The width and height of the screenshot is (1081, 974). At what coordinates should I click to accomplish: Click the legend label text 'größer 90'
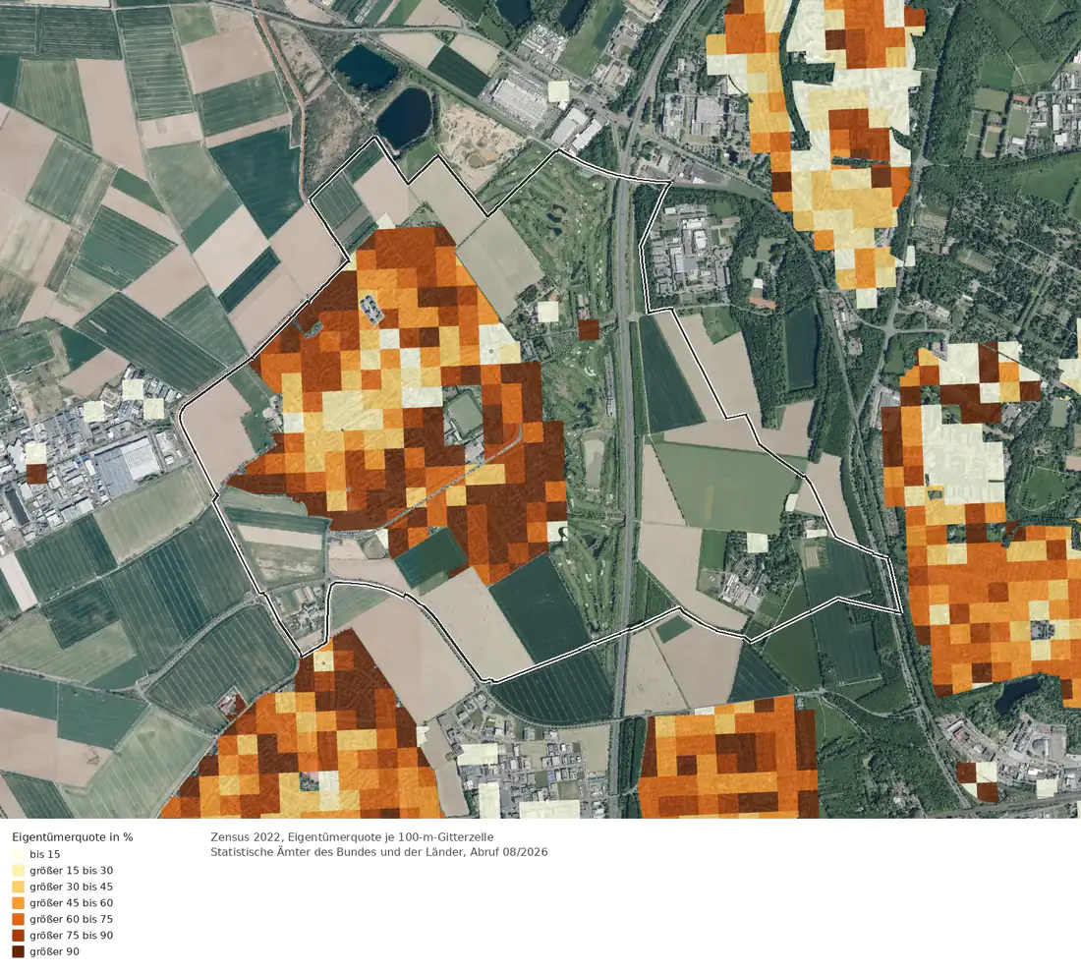pyautogui.click(x=54, y=951)
